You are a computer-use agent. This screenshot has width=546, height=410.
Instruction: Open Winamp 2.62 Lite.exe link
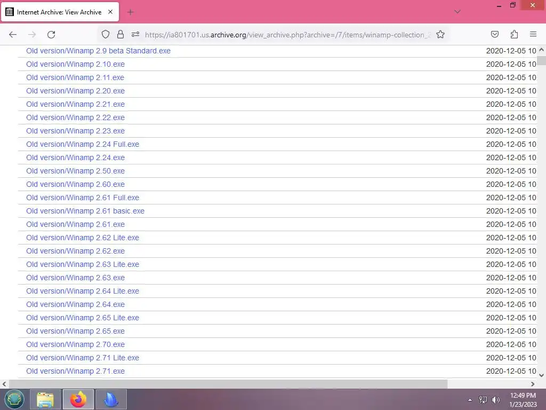click(83, 238)
